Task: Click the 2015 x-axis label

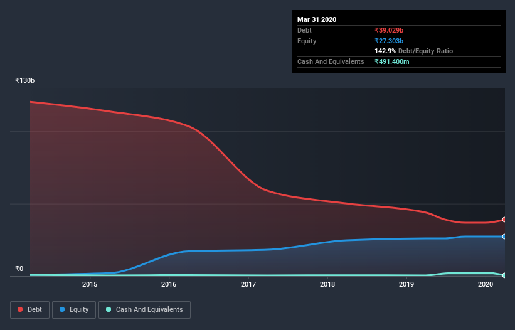Action: pos(90,284)
